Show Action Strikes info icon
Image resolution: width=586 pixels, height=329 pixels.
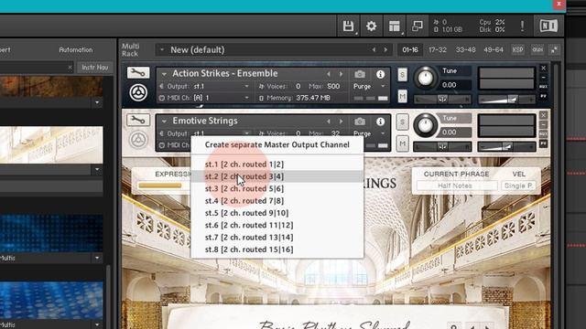point(380,74)
